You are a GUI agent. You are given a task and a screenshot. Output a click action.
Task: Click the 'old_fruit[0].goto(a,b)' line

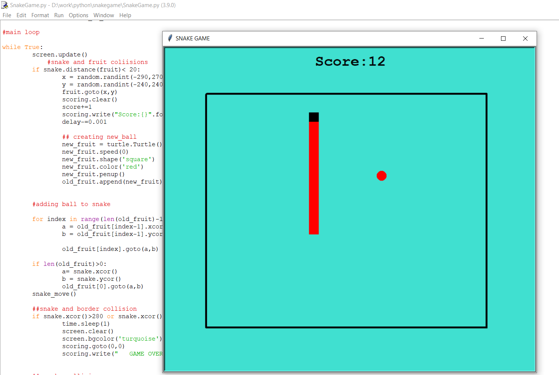[103, 286]
